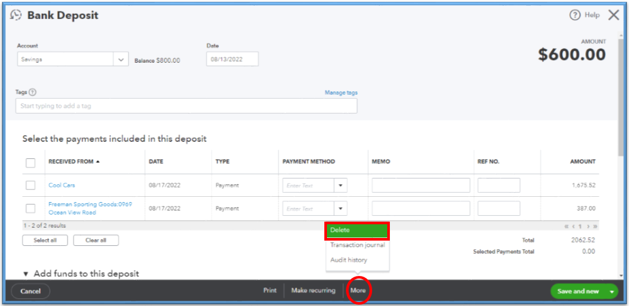Click the Cancel button
The width and height of the screenshot is (629, 306).
click(31, 291)
